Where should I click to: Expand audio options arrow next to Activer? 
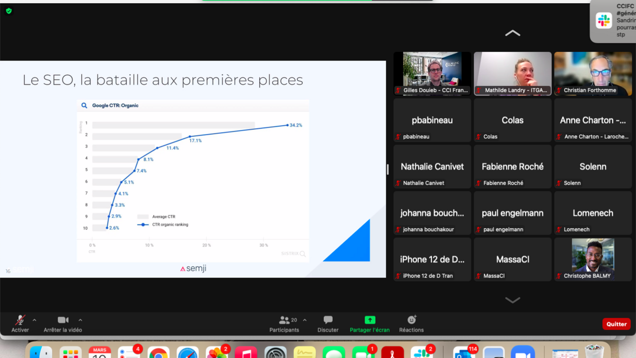tap(34, 320)
